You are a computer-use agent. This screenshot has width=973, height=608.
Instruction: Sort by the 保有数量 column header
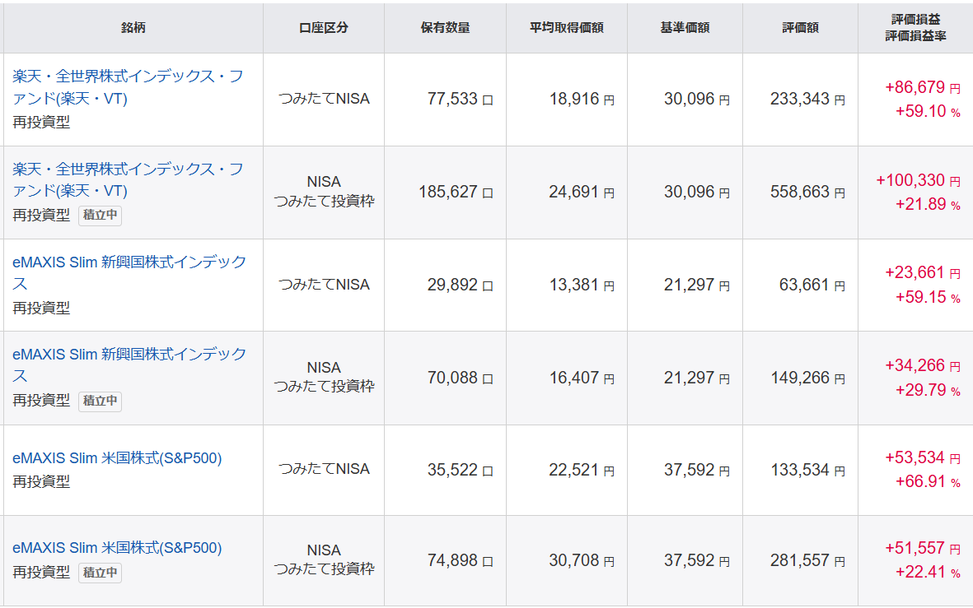(445, 28)
